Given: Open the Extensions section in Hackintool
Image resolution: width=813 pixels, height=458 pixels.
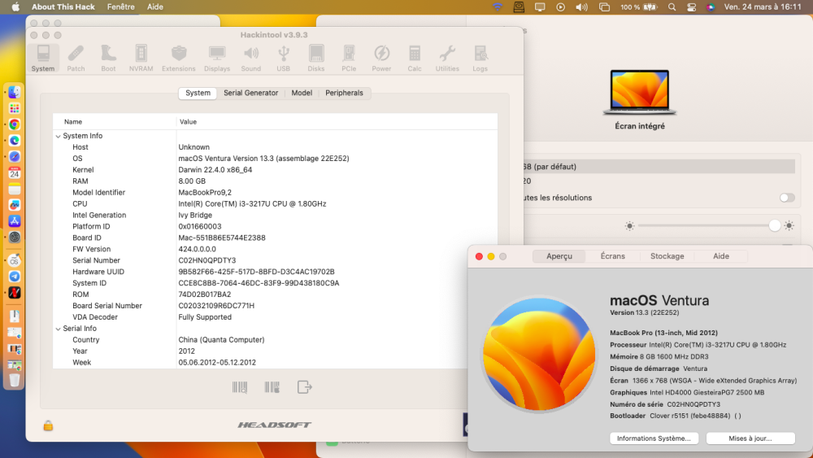Looking at the screenshot, I should click(x=178, y=58).
